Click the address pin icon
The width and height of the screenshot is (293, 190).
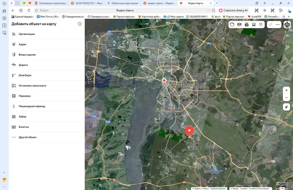point(14,44)
